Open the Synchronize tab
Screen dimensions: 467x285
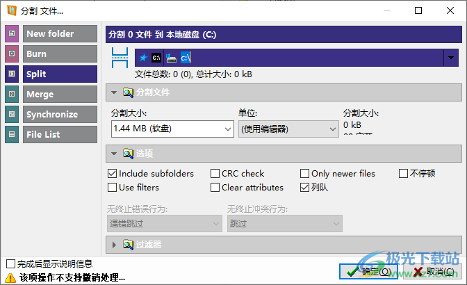pyautogui.click(x=60, y=115)
